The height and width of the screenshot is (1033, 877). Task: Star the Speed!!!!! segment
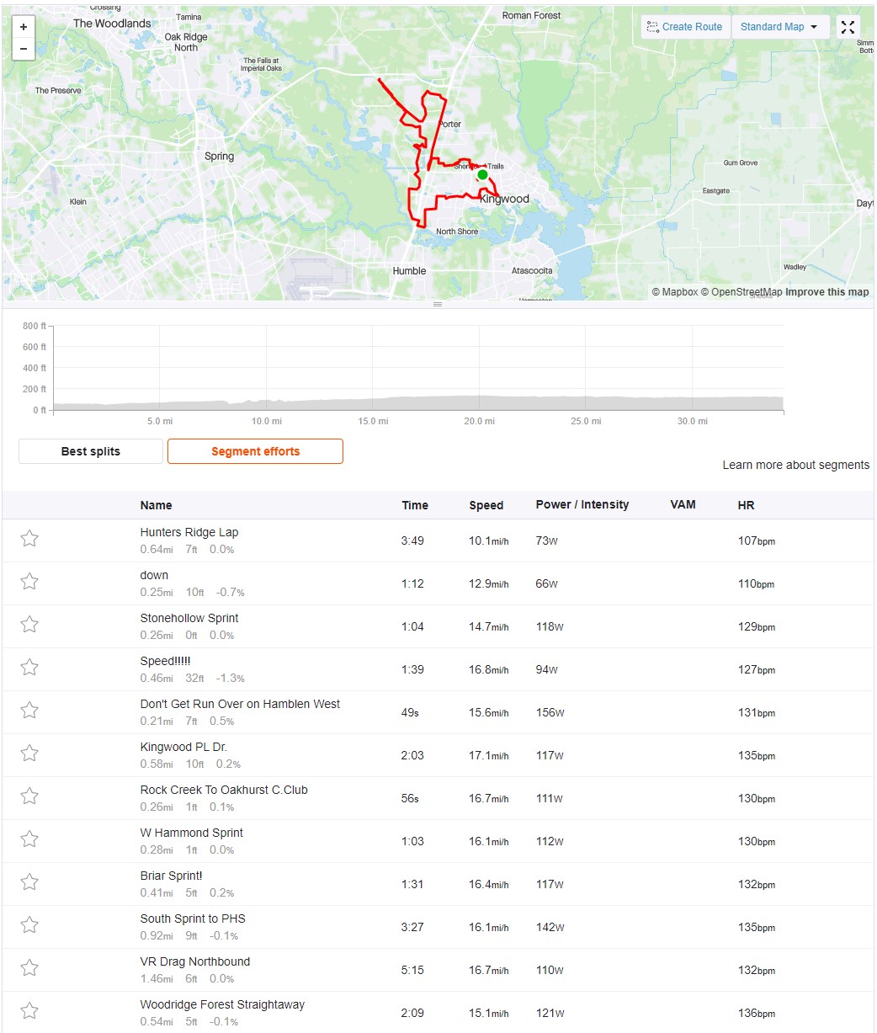(29, 668)
